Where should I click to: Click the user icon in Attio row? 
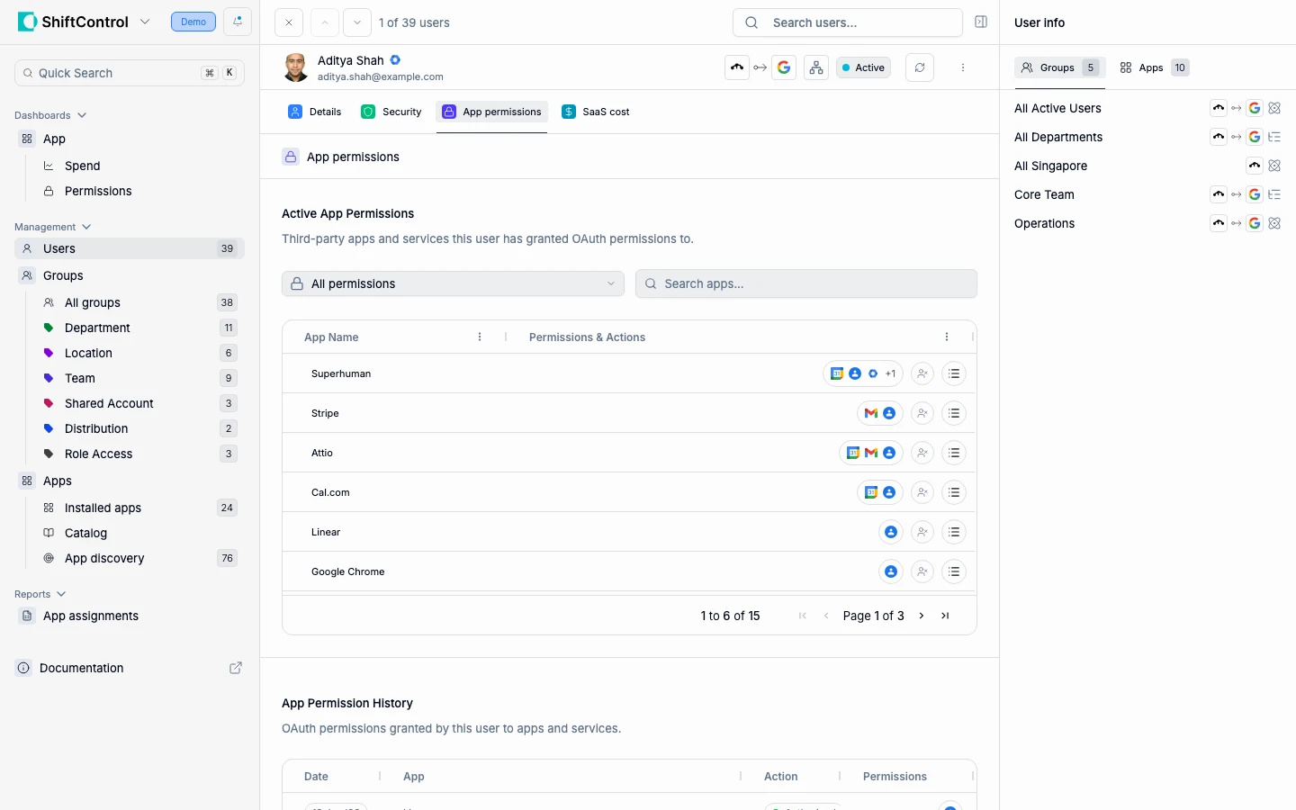922,453
